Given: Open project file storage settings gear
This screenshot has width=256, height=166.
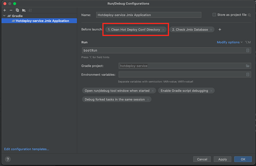Looking at the screenshot, I should 249,15.
